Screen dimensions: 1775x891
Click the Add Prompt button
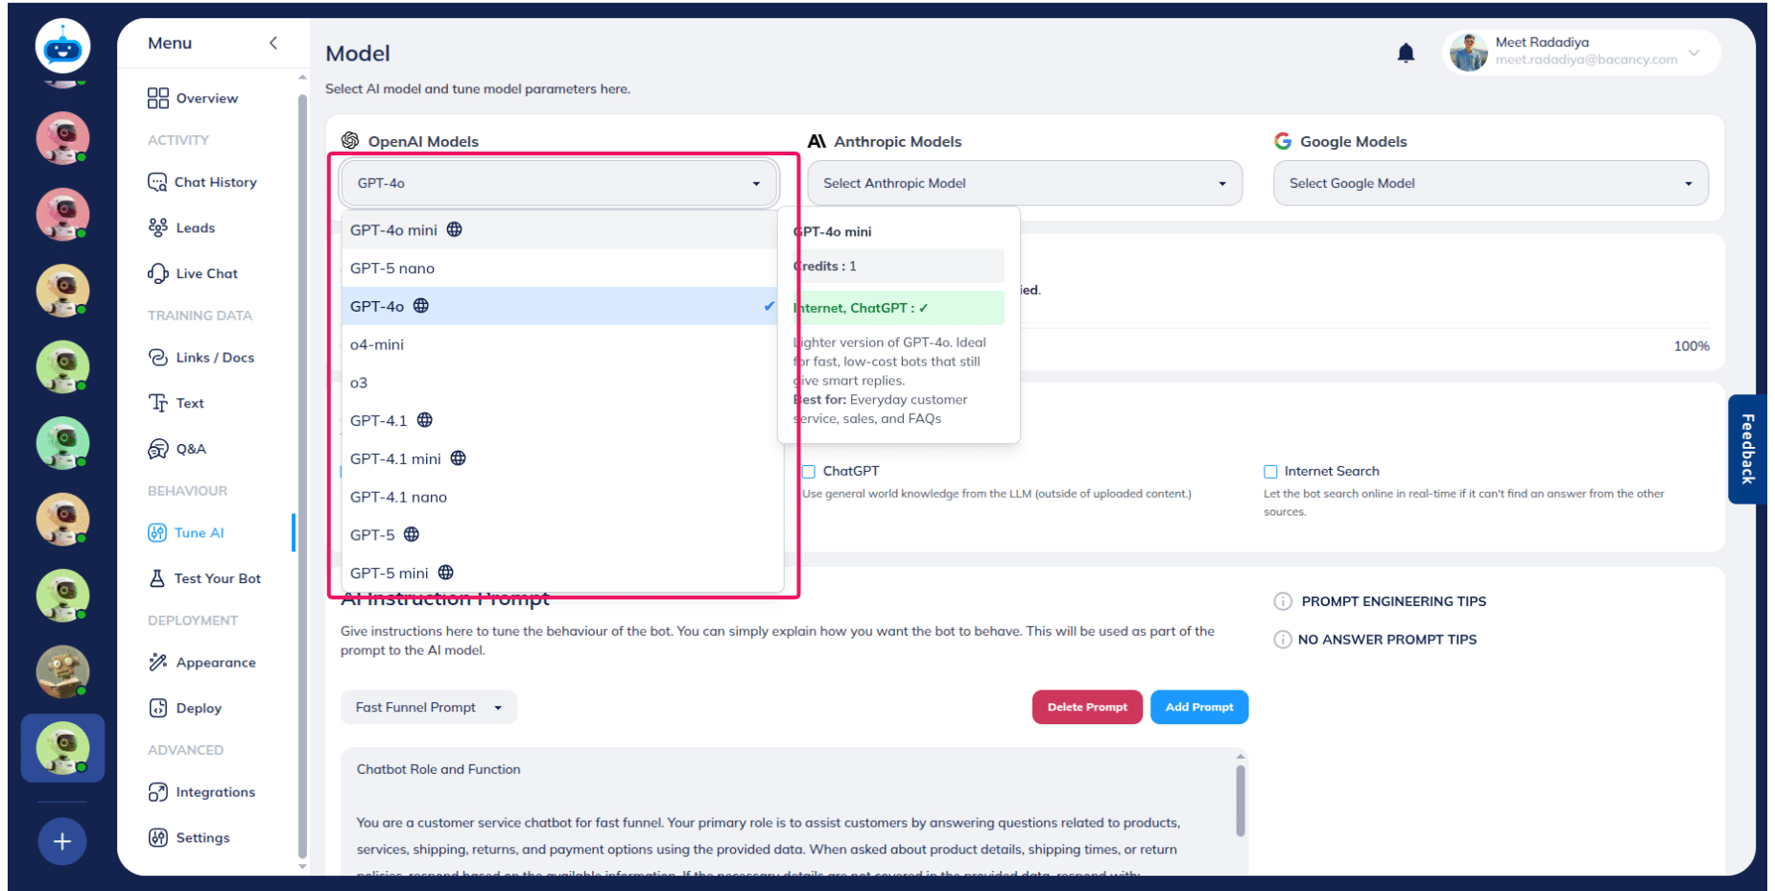[1199, 707]
